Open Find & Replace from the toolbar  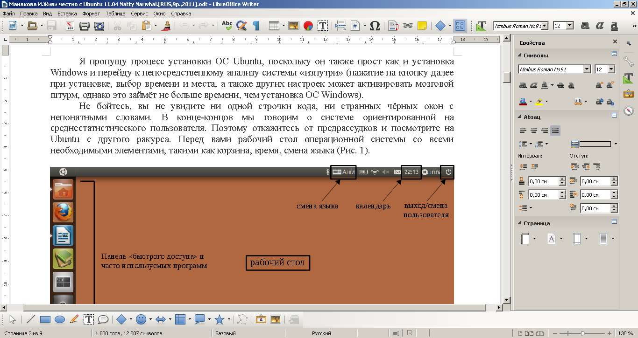(x=241, y=26)
